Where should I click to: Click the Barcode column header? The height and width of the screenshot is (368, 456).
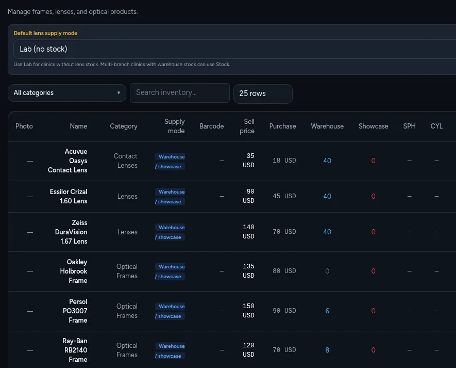212,126
